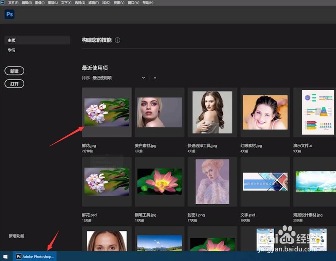
Task: Open 美白素材.jpg thumbnail
Action: (160, 112)
